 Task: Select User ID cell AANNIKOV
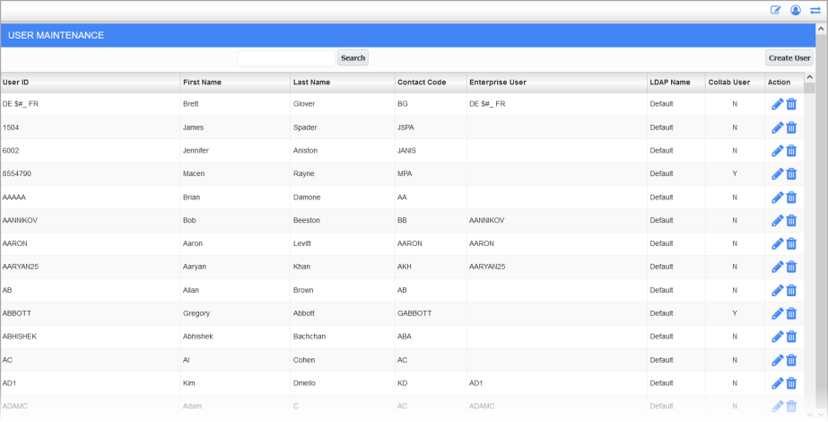pyautogui.click(x=20, y=220)
